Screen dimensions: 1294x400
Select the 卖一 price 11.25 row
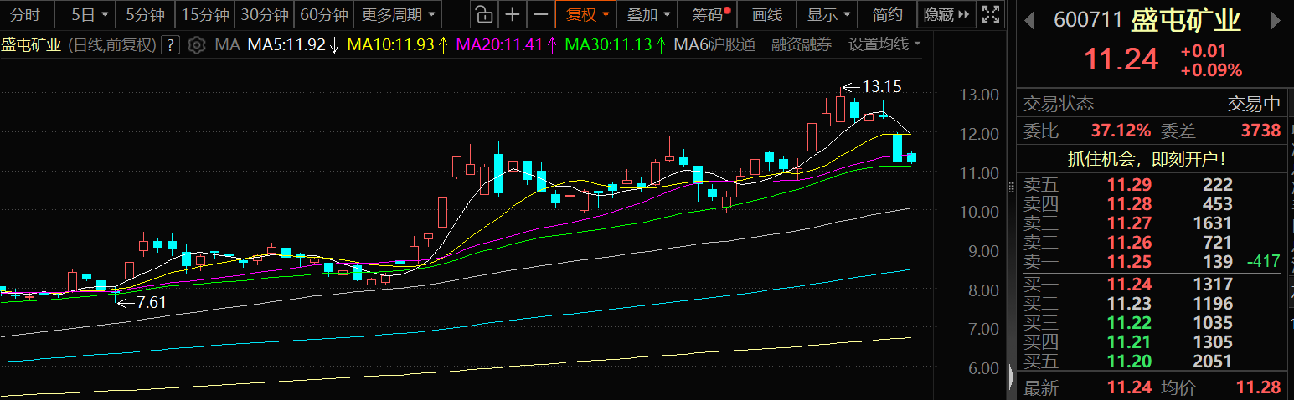1152,262
